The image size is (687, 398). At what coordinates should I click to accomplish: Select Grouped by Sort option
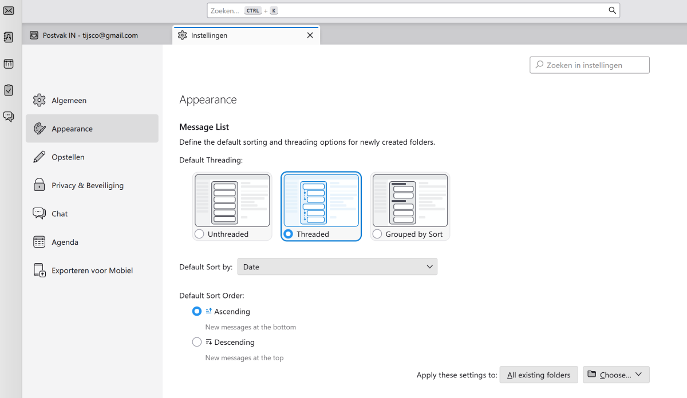coord(377,234)
